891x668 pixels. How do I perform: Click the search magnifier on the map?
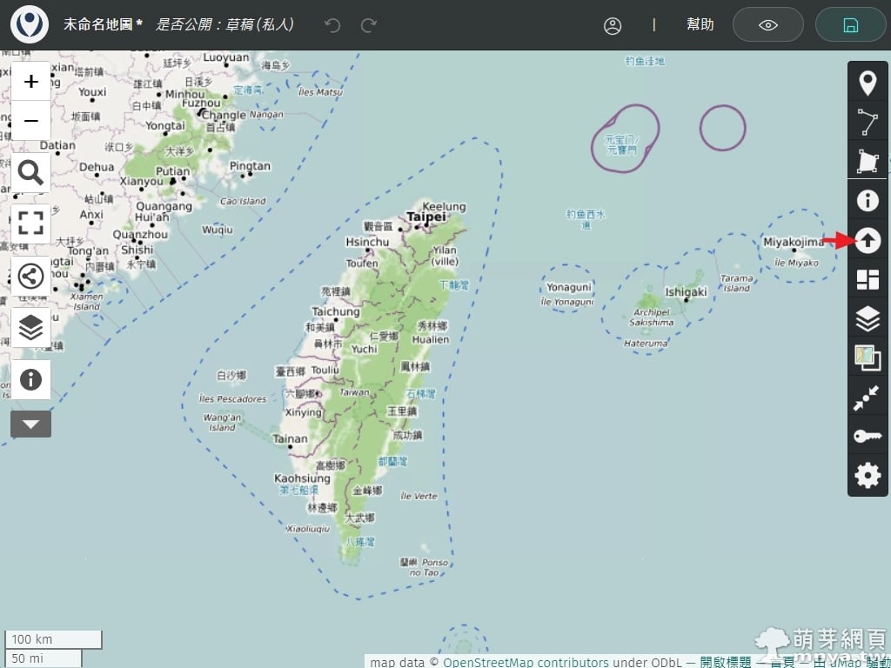(x=30, y=173)
